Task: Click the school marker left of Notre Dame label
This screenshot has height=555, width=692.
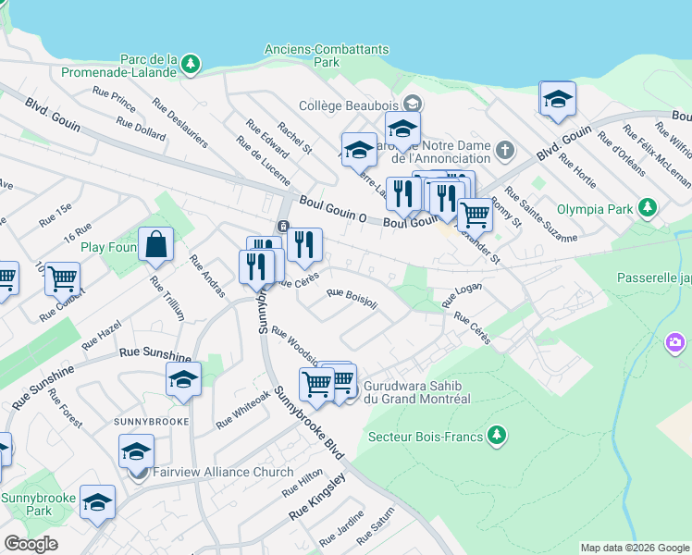Action: click(359, 153)
